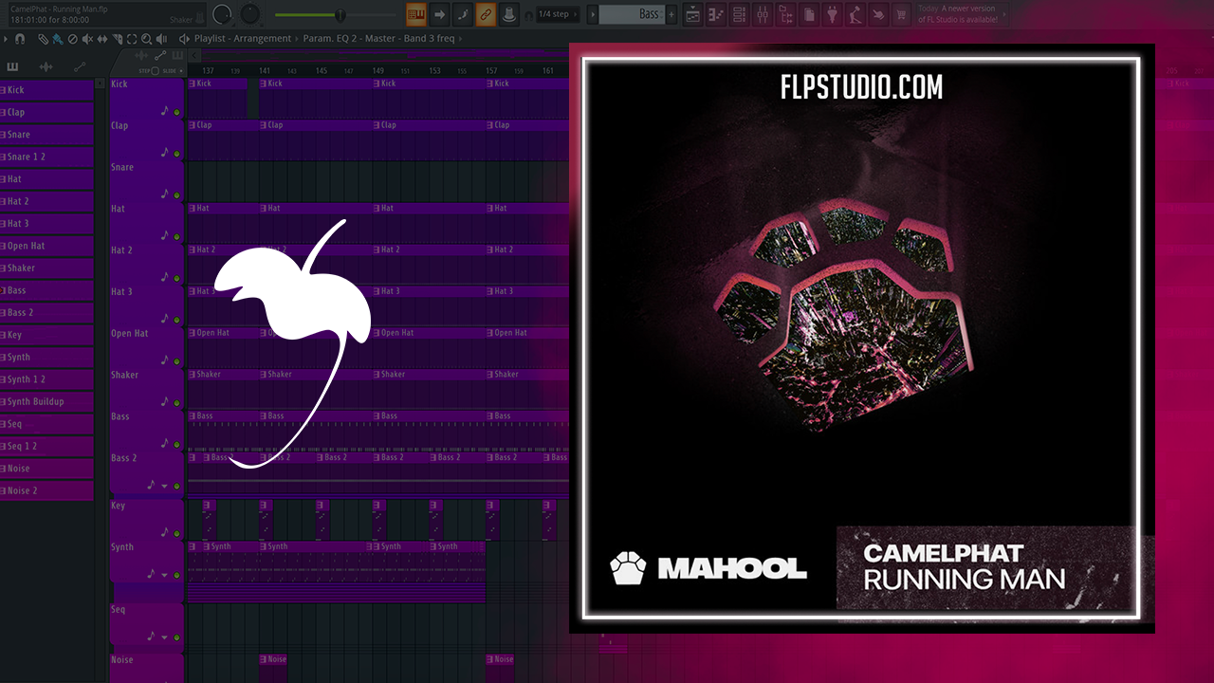The height and width of the screenshot is (683, 1214).
Task: Select the Zoom tool in playlist toolbar
Action: 146,39
